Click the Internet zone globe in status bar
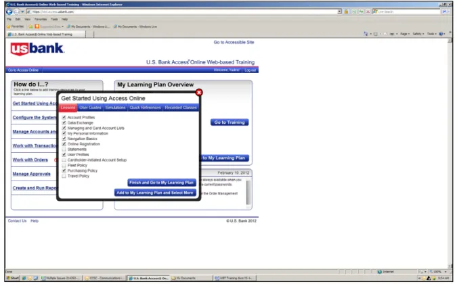 click(x=380, y=272)
